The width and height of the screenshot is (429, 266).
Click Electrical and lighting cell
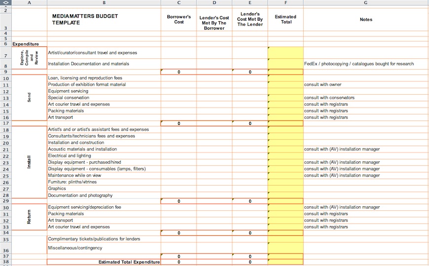tap(104, 155)
